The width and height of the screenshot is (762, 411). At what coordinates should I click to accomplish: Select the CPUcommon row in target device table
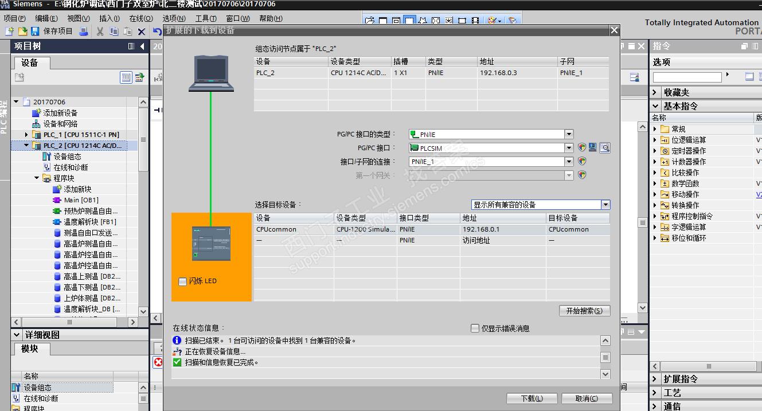pos(432,229)
